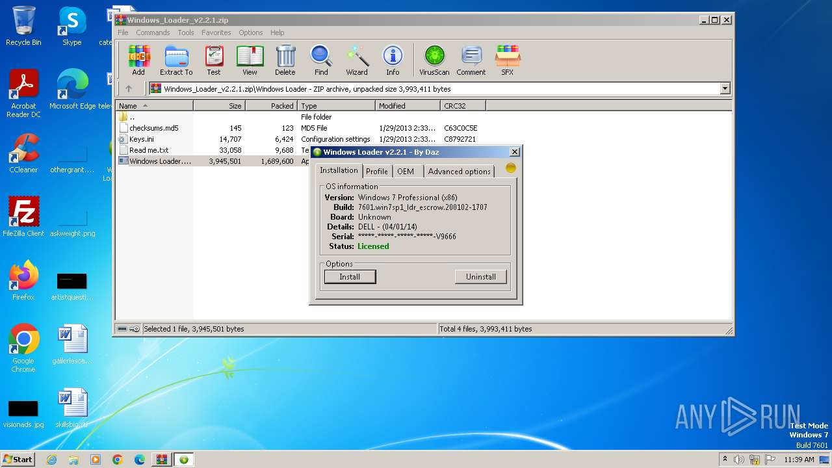Sort by the Modified column header
832x468 pixels.
(x=408, y=106)
